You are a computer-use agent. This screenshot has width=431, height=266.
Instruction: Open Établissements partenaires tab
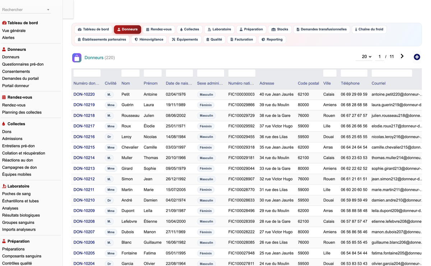102,39
